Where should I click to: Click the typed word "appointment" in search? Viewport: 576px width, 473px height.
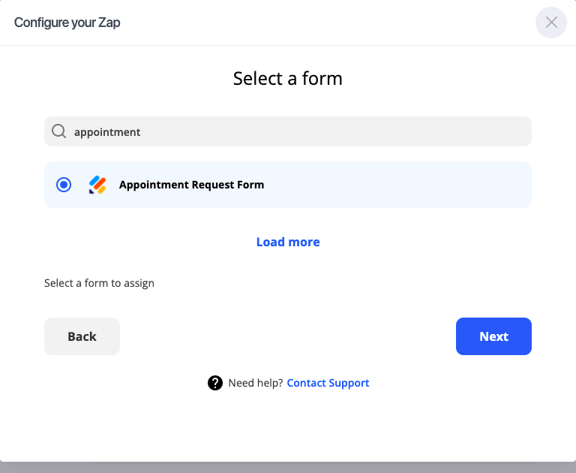tap(107, 132)
